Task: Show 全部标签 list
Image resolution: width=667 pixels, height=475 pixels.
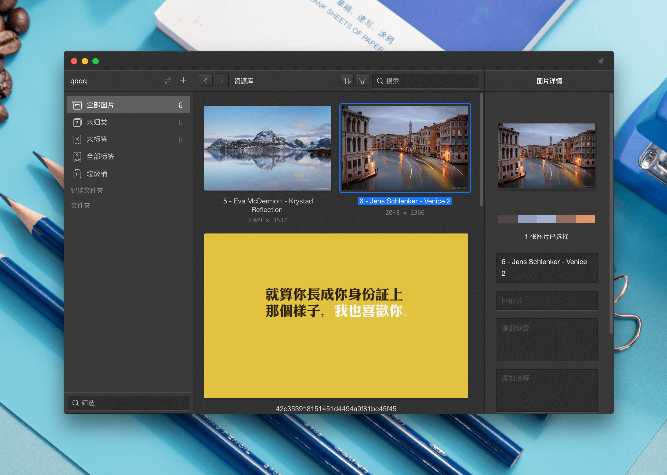Action: point(128,156)
